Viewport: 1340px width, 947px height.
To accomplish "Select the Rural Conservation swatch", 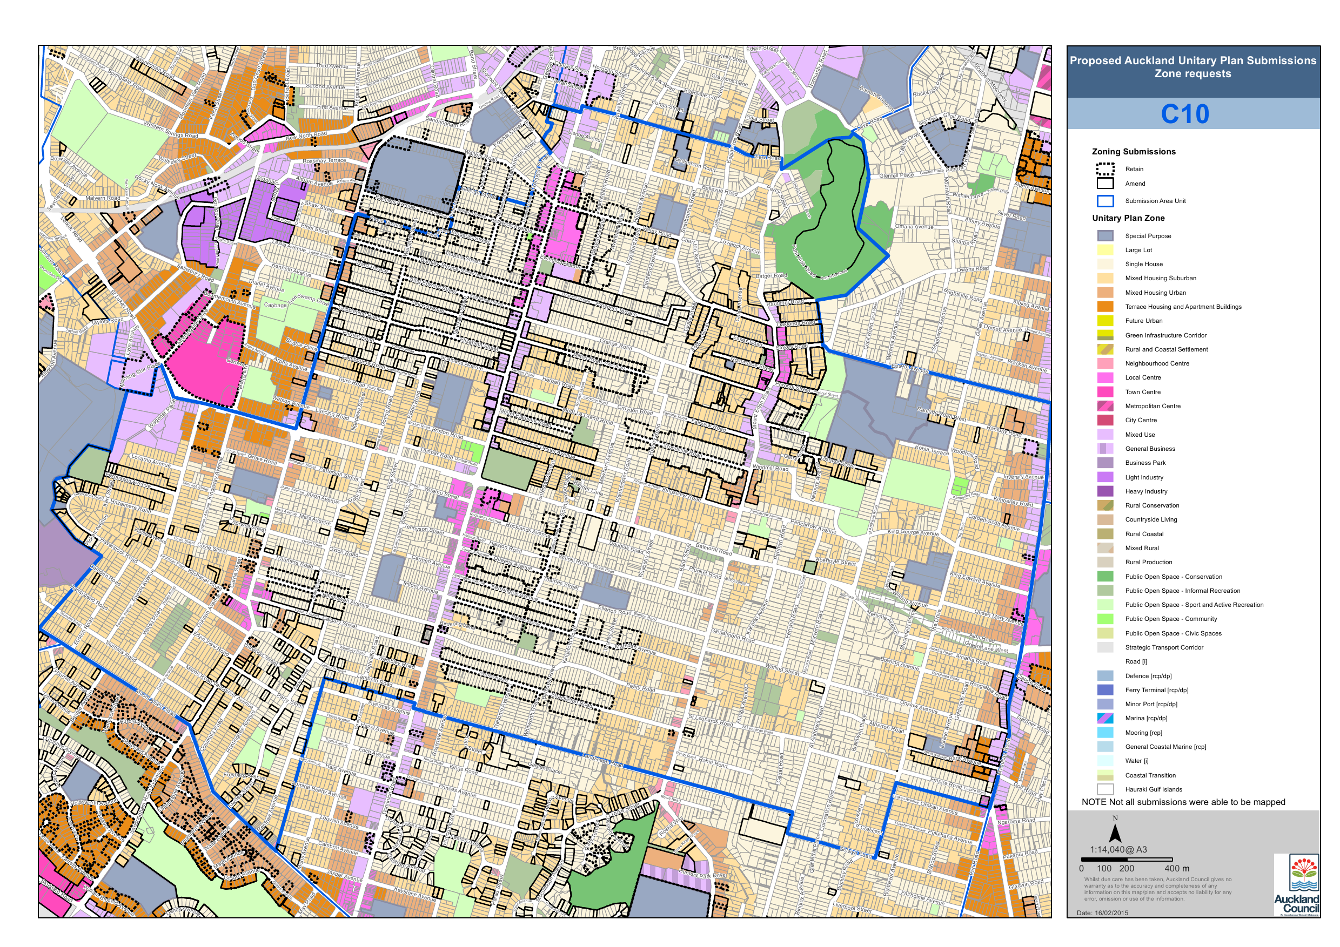I will (x=1105, y=505).
